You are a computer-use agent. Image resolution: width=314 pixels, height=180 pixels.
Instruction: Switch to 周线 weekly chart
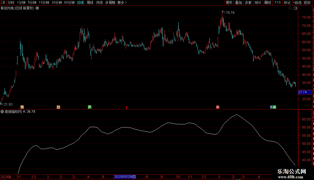pos(90,2)
